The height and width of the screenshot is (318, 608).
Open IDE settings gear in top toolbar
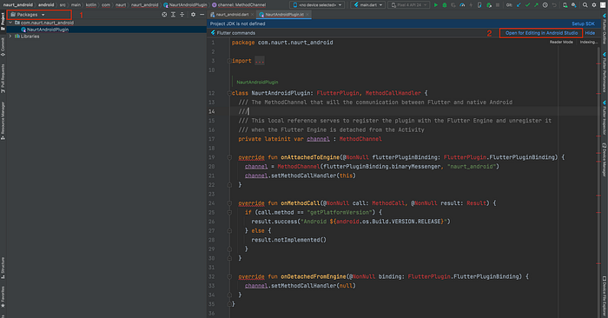tap(593, 5)
